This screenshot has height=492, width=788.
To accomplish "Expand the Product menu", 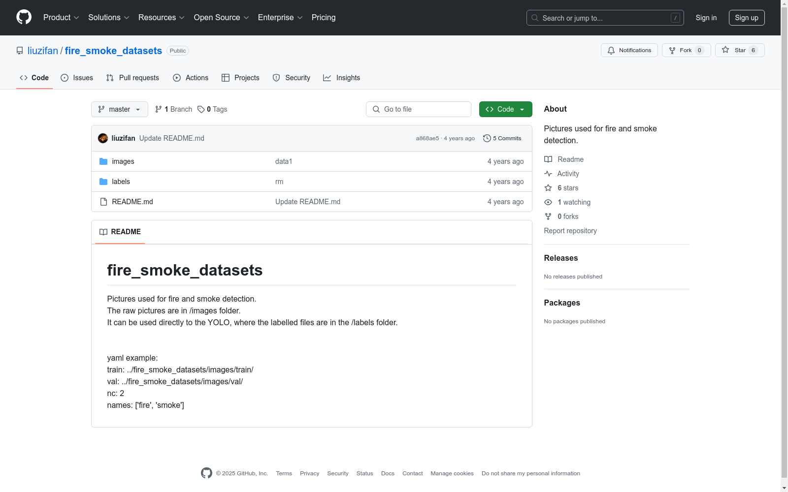I will [x=61, y=17].
